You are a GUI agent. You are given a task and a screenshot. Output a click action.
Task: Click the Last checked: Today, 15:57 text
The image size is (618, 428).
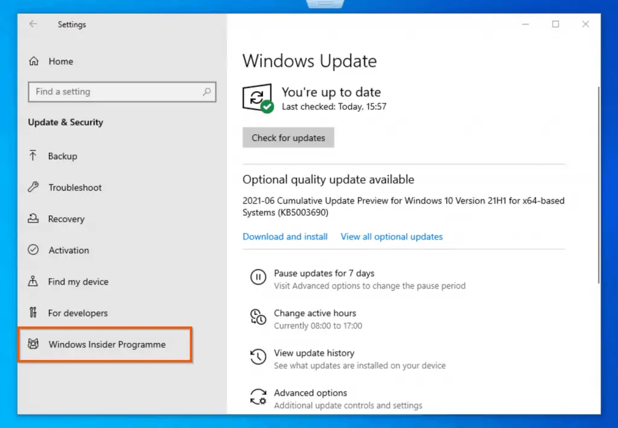point(334,107)
